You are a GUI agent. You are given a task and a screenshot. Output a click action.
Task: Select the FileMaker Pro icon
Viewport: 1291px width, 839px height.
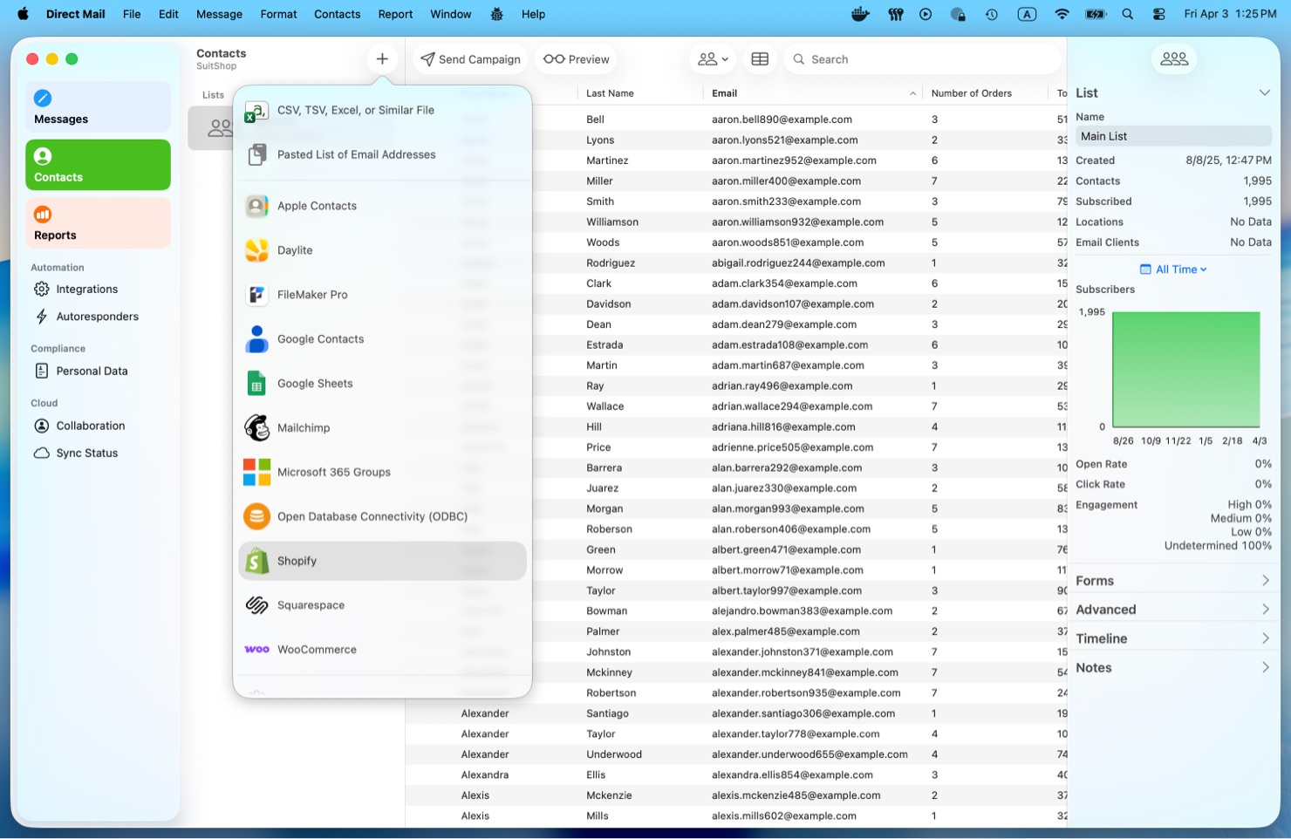(256, 295)
